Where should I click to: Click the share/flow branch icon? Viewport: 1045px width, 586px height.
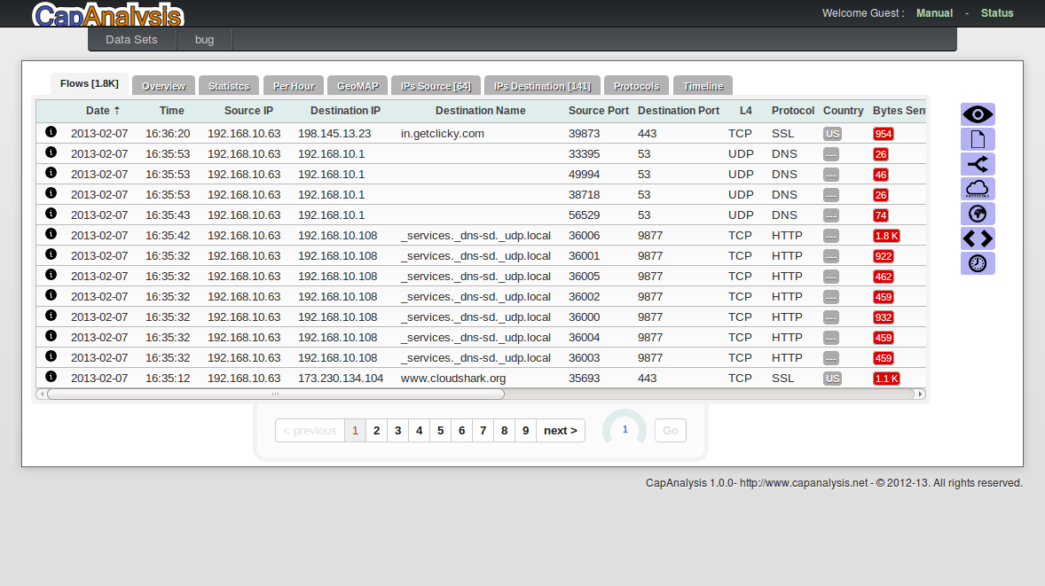coord(978,164)
